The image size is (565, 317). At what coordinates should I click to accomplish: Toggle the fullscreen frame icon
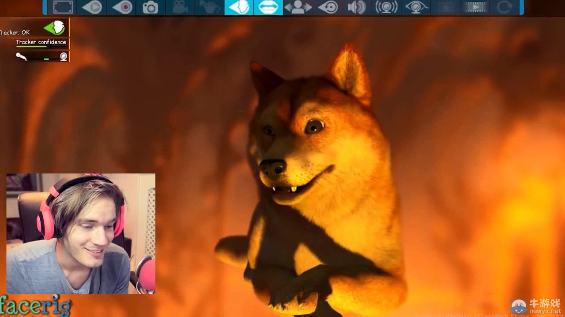(63, 7)
